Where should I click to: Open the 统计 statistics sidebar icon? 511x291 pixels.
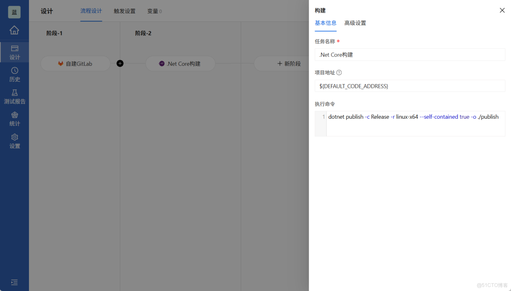(14, 118)
